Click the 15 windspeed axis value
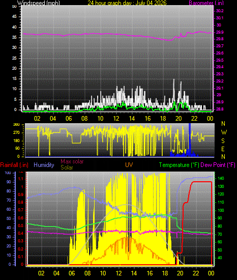 tap(14, 79)
